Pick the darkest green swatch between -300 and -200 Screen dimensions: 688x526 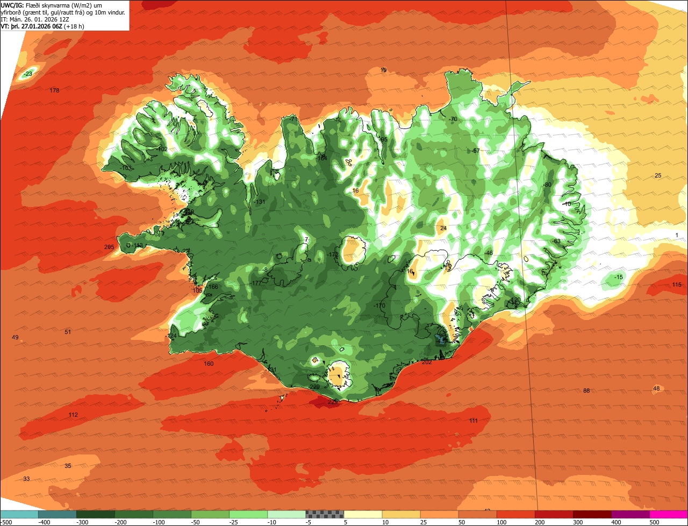95,514
